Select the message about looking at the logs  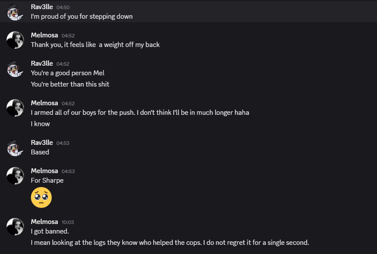click(170, 242)
